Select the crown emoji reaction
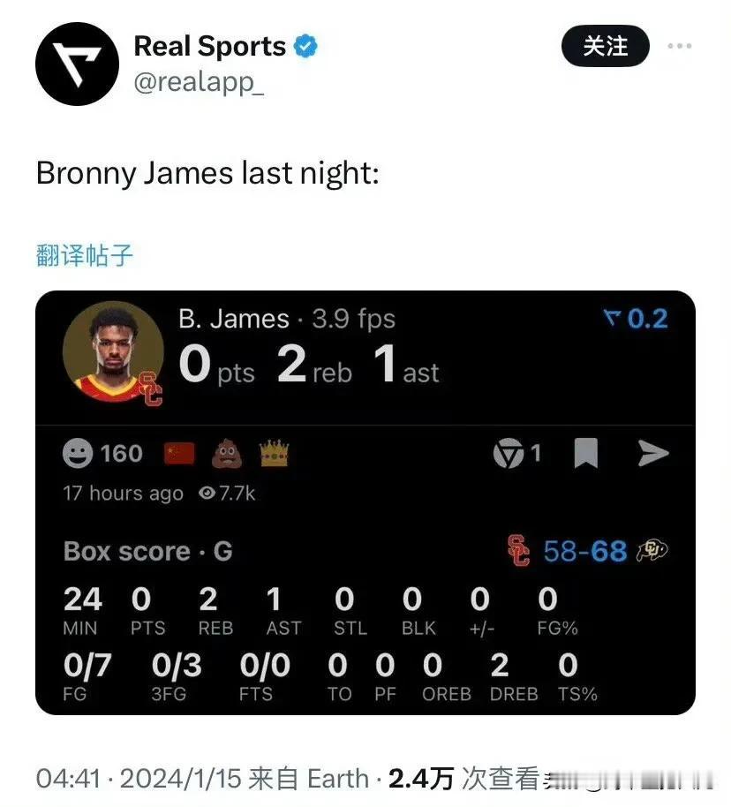 (x=275, y=453)
